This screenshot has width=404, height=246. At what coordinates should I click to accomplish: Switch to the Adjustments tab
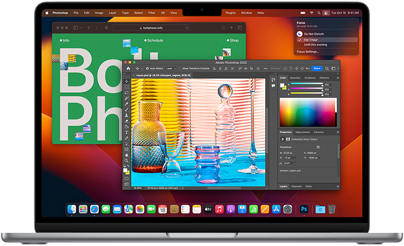click(x=303, y=132)
